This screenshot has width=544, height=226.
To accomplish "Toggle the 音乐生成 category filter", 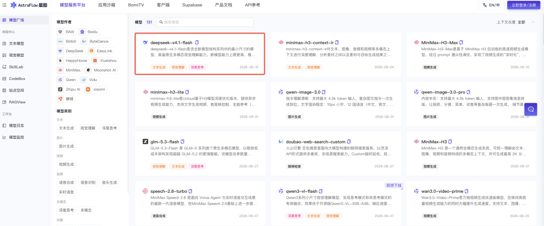I will coord(110,182).
